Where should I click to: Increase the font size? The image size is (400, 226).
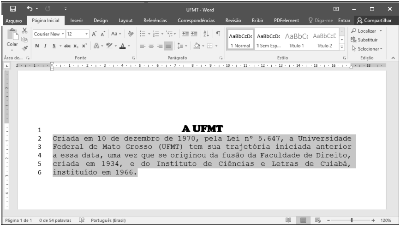(95, 34)
